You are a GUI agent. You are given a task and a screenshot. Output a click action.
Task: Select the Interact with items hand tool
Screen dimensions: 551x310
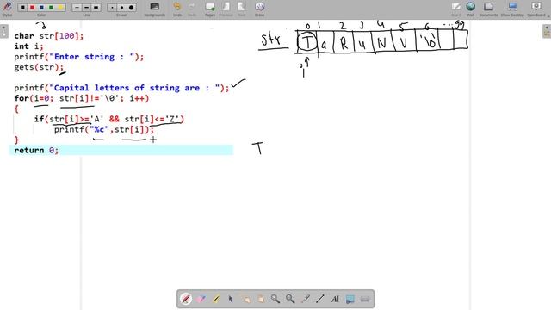(x=245, y=299)
